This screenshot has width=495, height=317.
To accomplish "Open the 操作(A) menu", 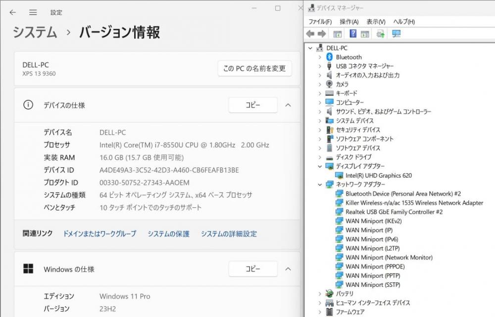I will (x=349, y=22).
